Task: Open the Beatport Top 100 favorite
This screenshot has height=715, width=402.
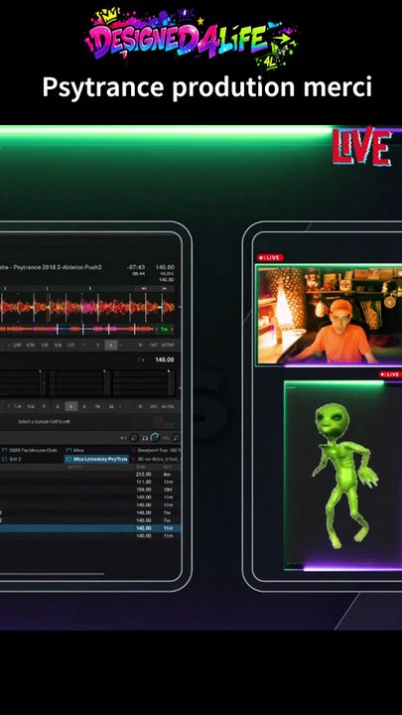Action: tap(156, 450)
